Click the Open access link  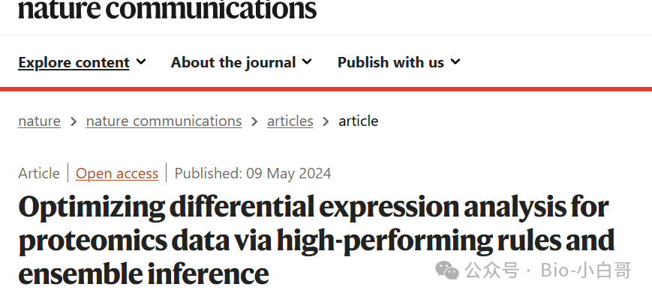click(117, 173)
